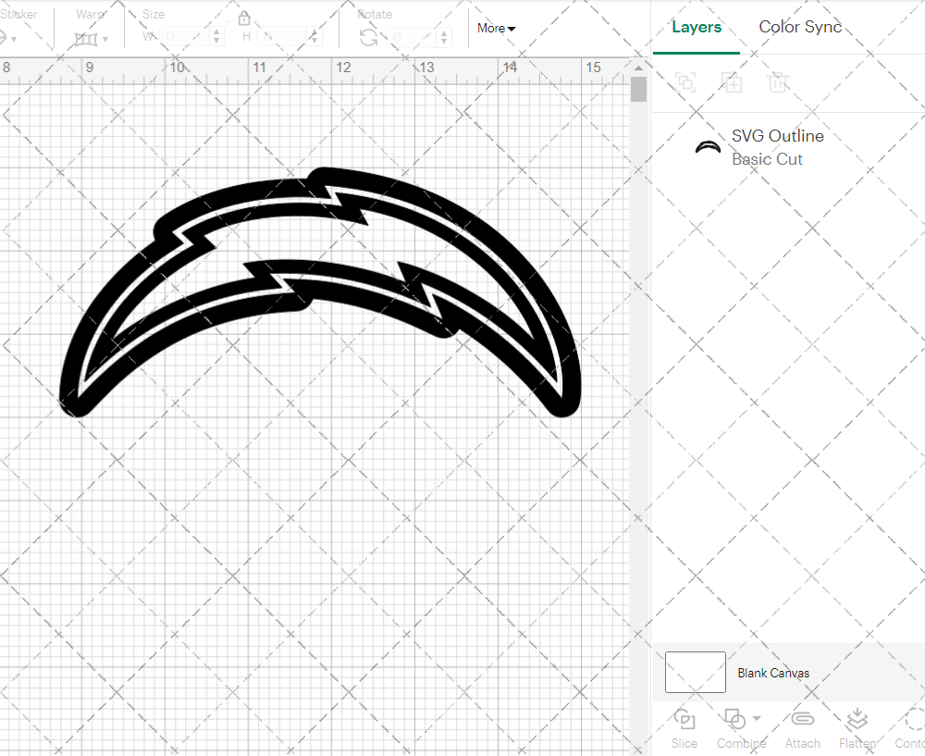Expand the Warp dropdown arrow

click(105, 40)
